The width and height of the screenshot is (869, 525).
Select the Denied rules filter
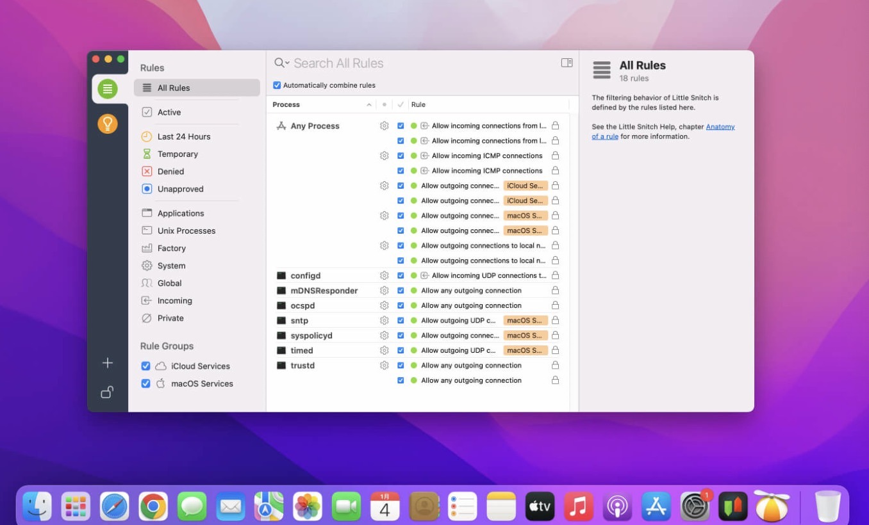170,172
